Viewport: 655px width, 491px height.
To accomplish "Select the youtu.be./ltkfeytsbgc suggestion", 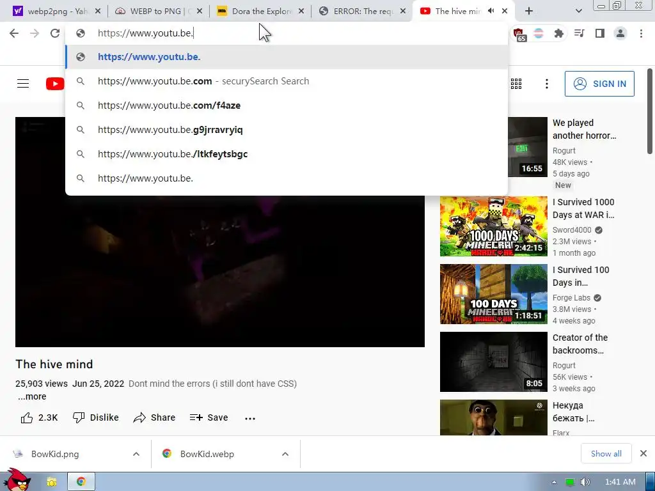I will (x=287, y=154).
